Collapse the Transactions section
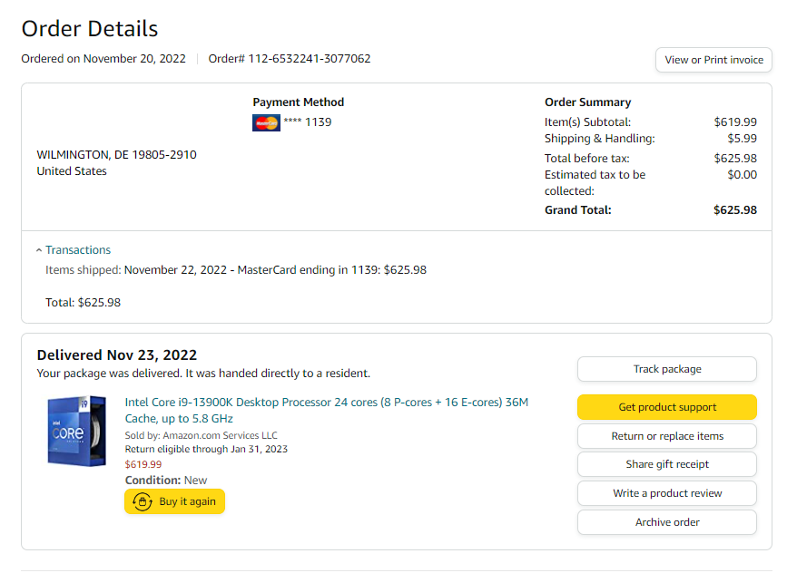The width and height of the screenshot is (787, 573). pyautogui.click(x=39, y=250)
